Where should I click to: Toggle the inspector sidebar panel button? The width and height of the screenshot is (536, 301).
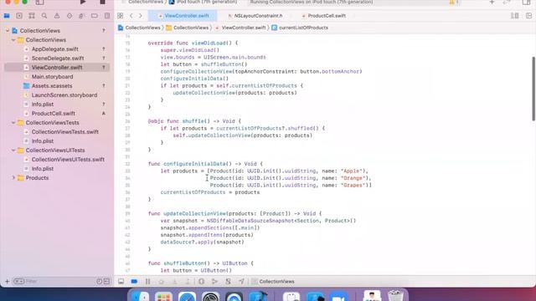527,2
